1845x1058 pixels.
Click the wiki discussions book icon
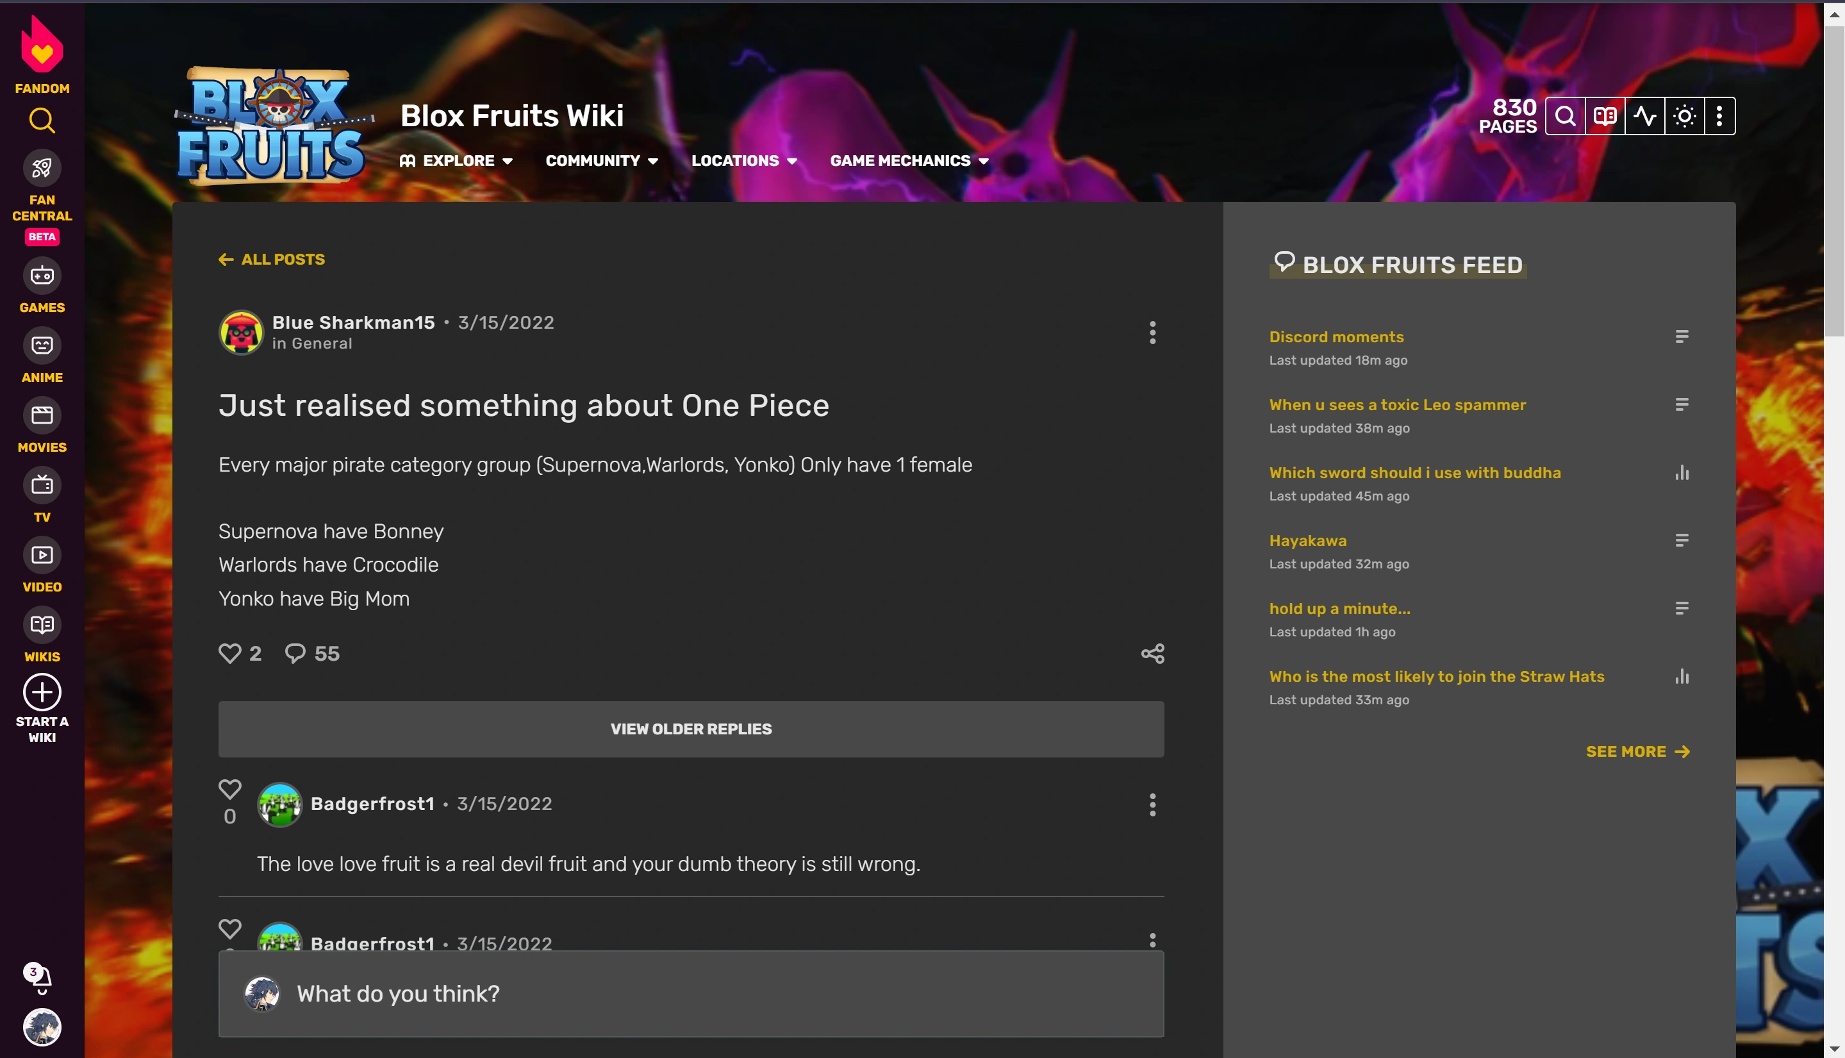click(x=1605, y=116)
